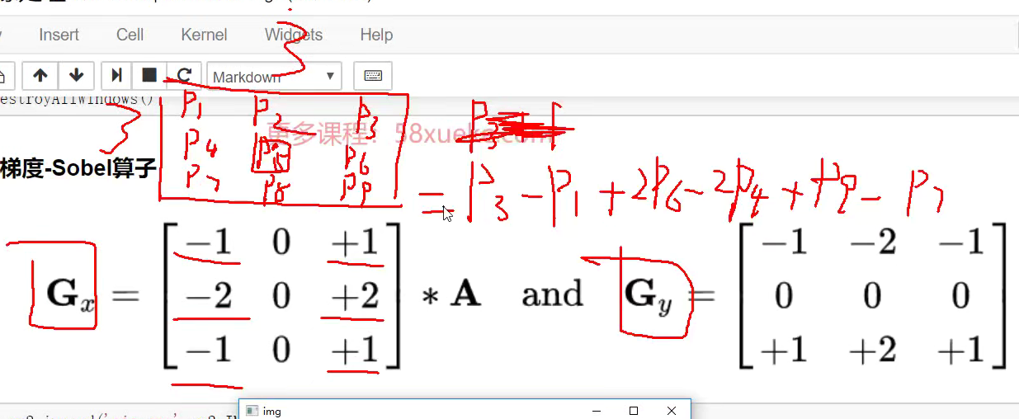
Task: Open the Help menu
Action: coord(375,35)
